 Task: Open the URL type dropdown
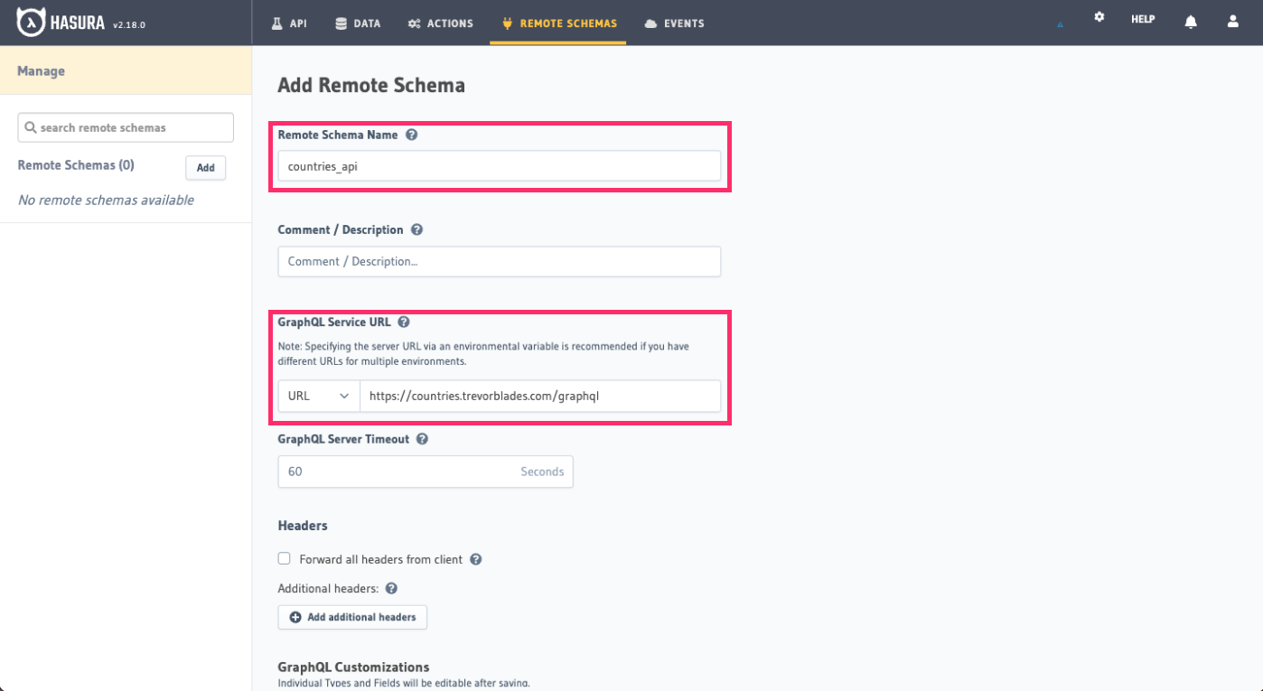click(x=318, y=396)
